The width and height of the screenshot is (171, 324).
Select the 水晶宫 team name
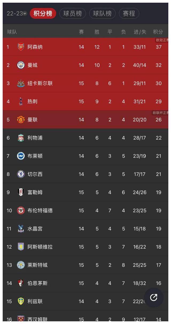[x=35, y=229]
